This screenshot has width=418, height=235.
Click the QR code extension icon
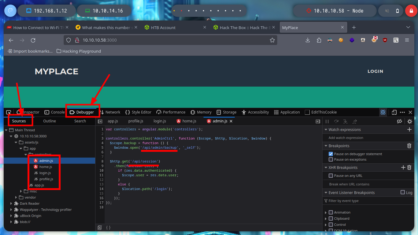coord(396,40)
